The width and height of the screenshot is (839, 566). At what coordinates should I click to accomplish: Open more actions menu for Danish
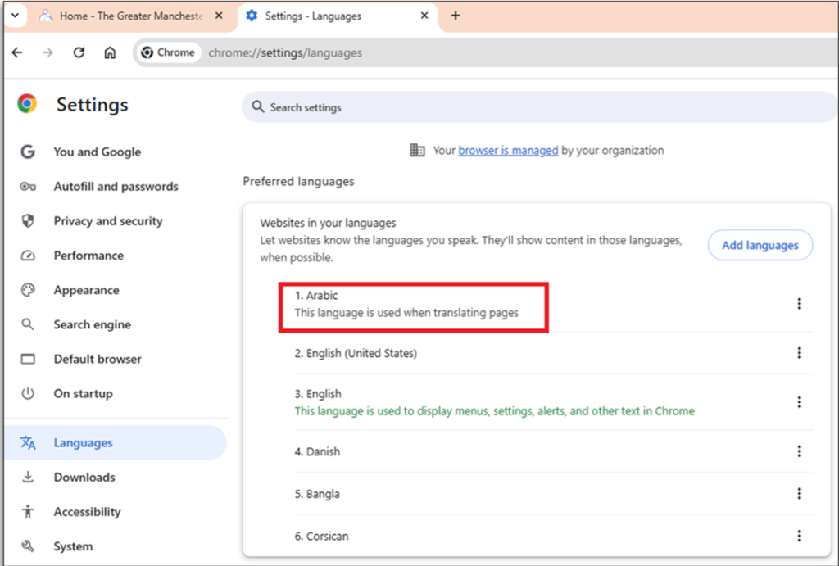click(799, 451)
